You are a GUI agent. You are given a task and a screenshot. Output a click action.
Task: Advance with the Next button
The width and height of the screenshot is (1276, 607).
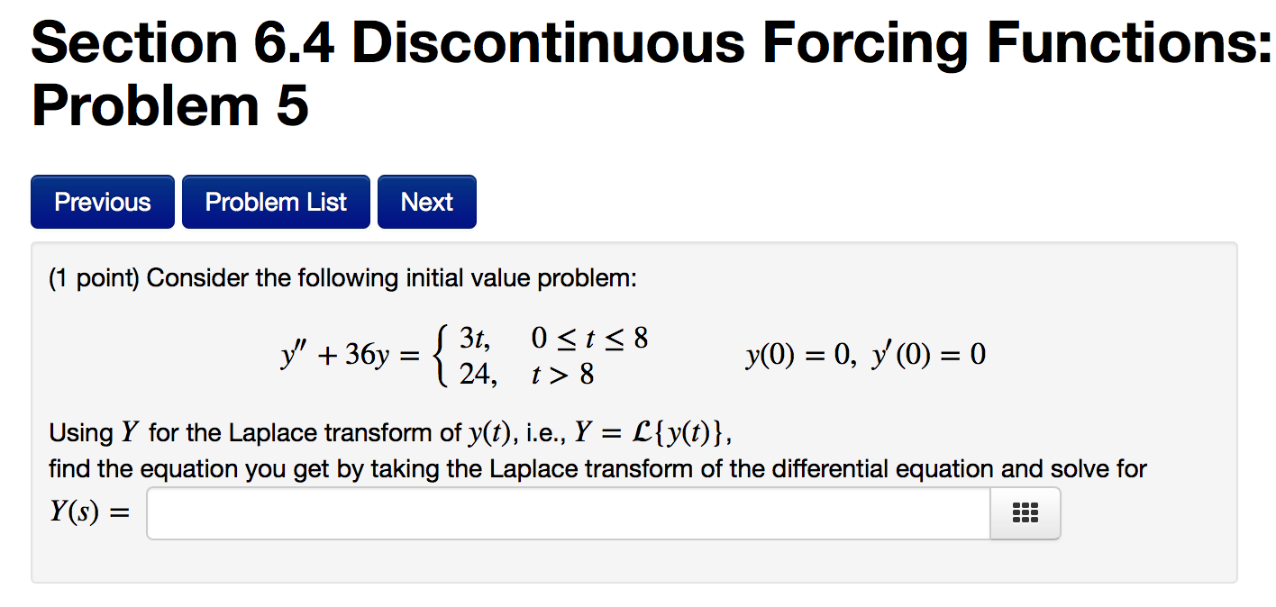427,202
